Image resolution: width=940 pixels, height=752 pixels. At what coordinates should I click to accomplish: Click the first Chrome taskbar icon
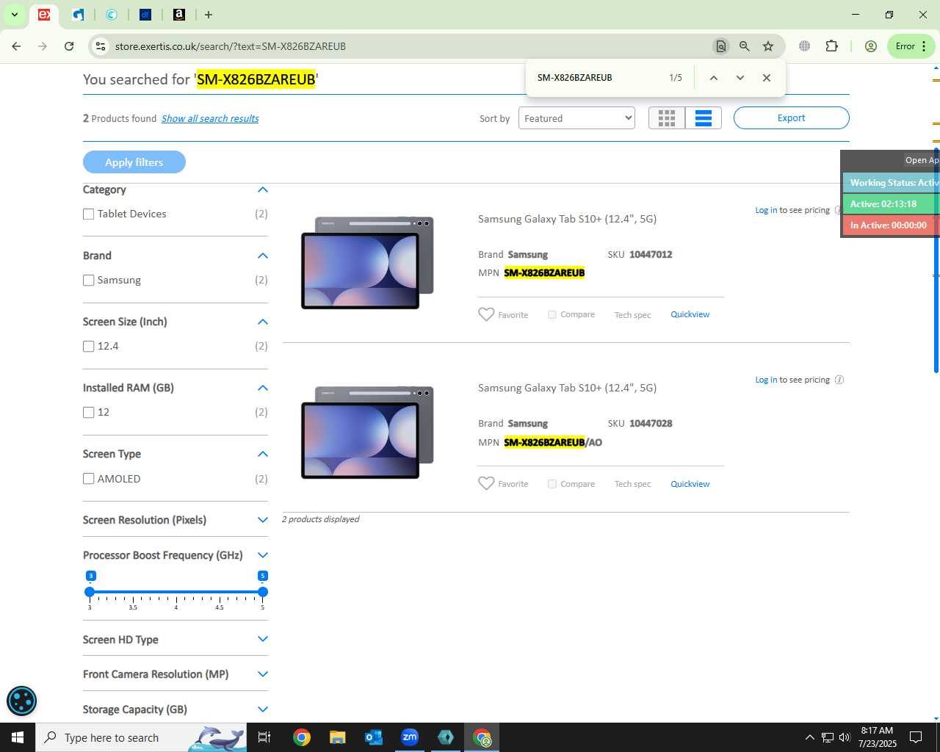tap(301, 737)
